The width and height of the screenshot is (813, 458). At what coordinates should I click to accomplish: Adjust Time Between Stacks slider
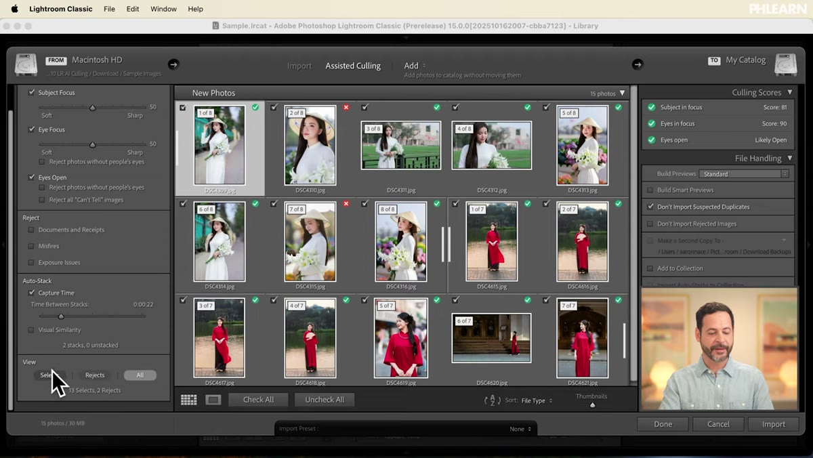(x=61, y=316)
